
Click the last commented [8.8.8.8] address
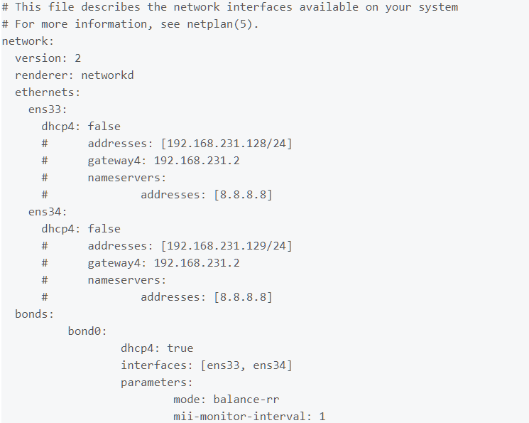[243, 297]
